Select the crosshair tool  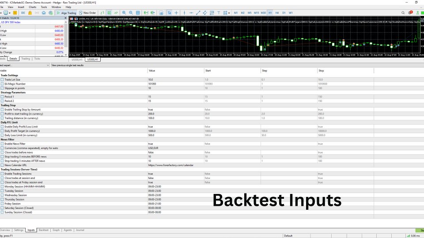[x=176, y=13]
